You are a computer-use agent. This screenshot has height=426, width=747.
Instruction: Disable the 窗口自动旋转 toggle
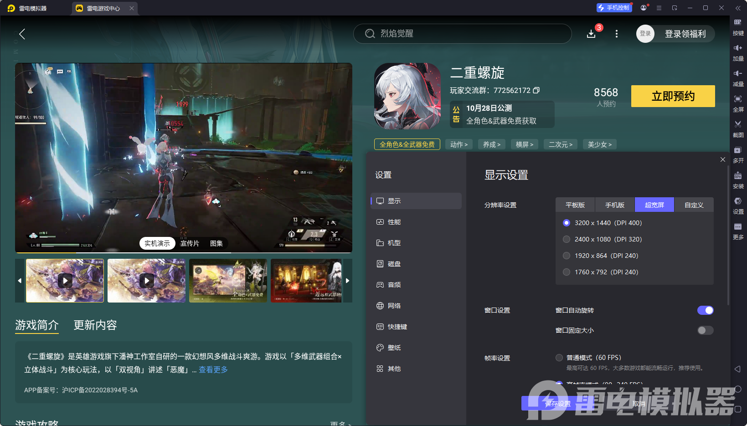click(x=705, y=310)
